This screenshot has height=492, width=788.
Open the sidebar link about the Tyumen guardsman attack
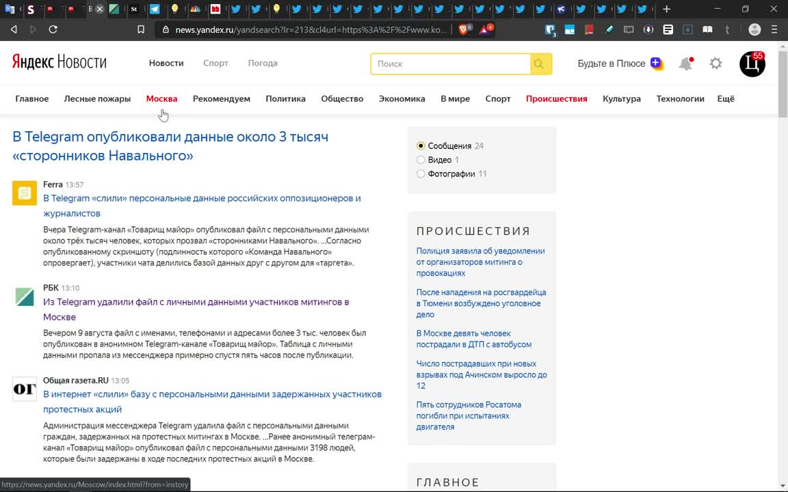point(481,303)
